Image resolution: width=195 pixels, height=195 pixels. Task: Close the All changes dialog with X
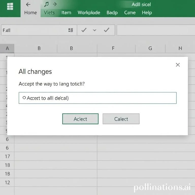click(178, 65)
